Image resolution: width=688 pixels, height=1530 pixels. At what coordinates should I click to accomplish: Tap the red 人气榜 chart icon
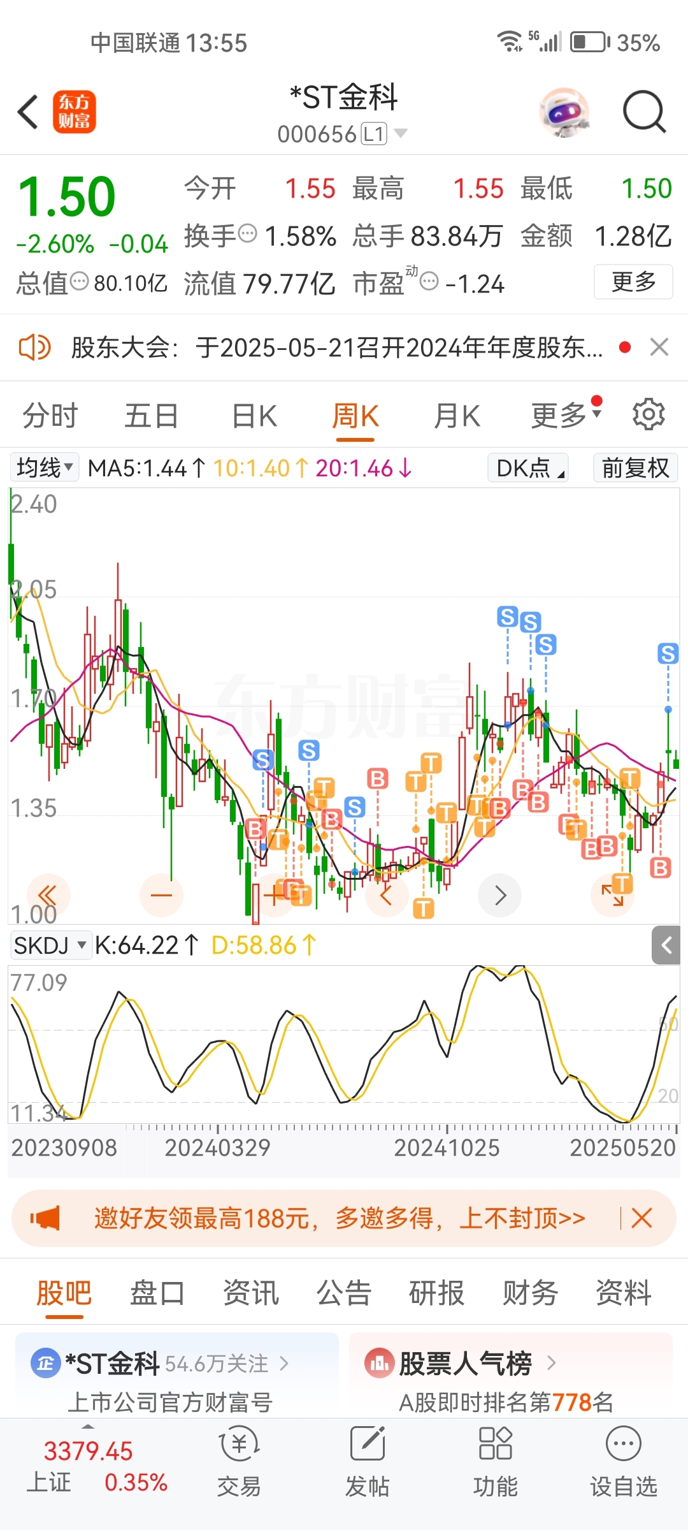[379, 1364]
